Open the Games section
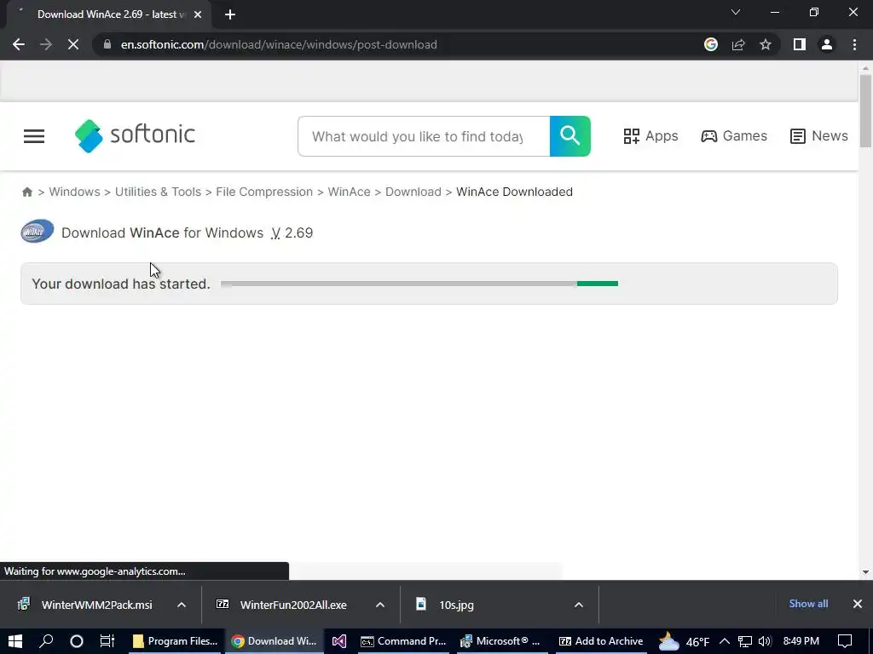This screenshot has width=873, height=654. tap(734, 136)
